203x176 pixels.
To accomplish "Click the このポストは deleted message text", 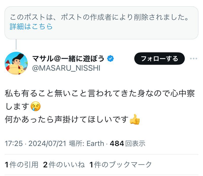I will pos(99,17).
